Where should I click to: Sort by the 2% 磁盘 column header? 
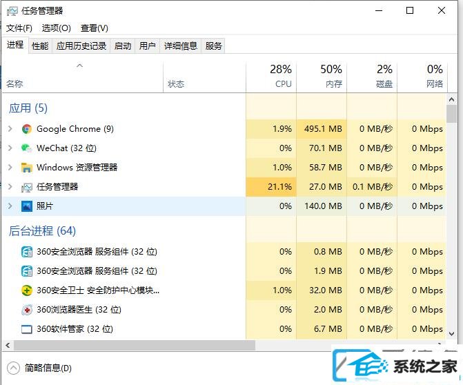point(372,77)
